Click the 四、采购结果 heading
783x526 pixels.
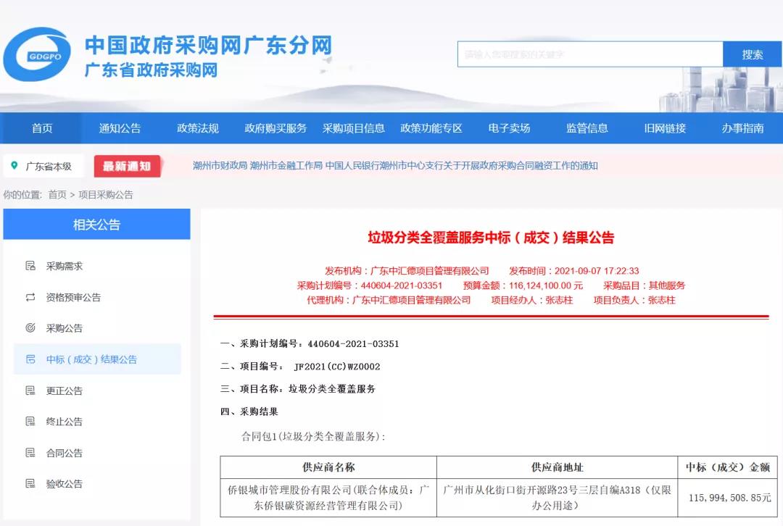coord(249,412)
